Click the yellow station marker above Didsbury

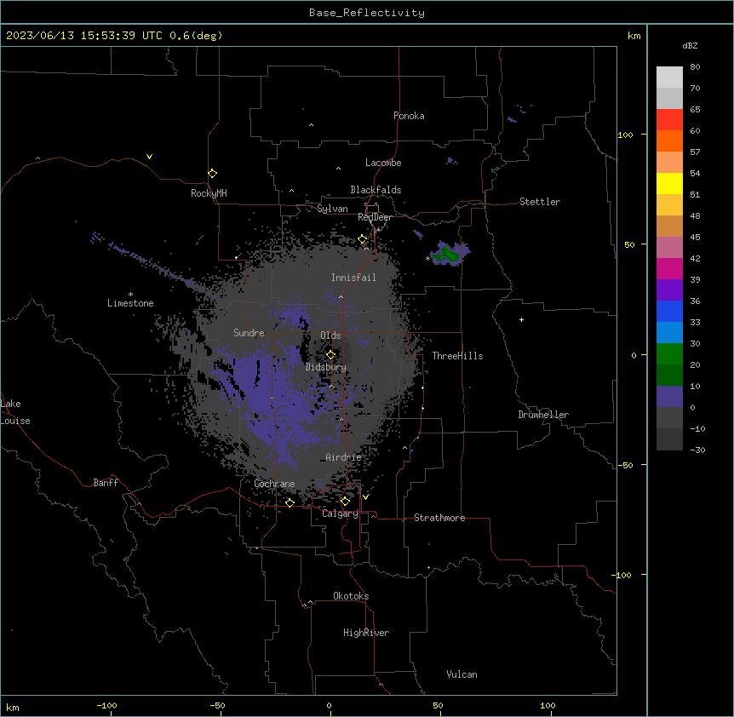pyautogui.click(x=330, y=355)
